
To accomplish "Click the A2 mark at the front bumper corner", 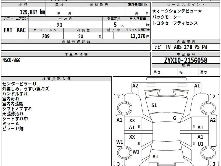I will [x=135, y=86].
